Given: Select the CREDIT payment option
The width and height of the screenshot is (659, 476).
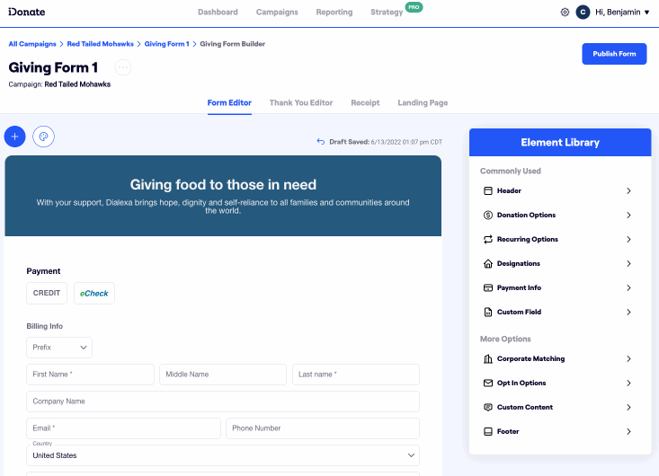Looking at the screenshot, I should click(47, 293).
